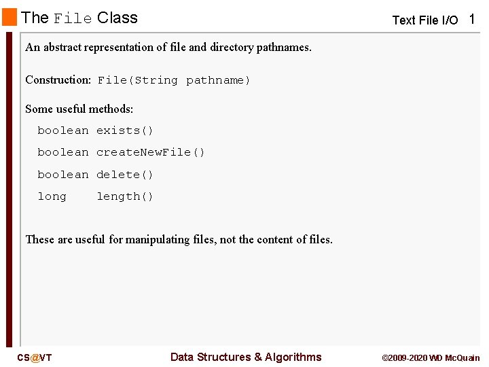The image size is (489, 367).
Task: Select the abstract representation sentence
Action: point(168,48)
